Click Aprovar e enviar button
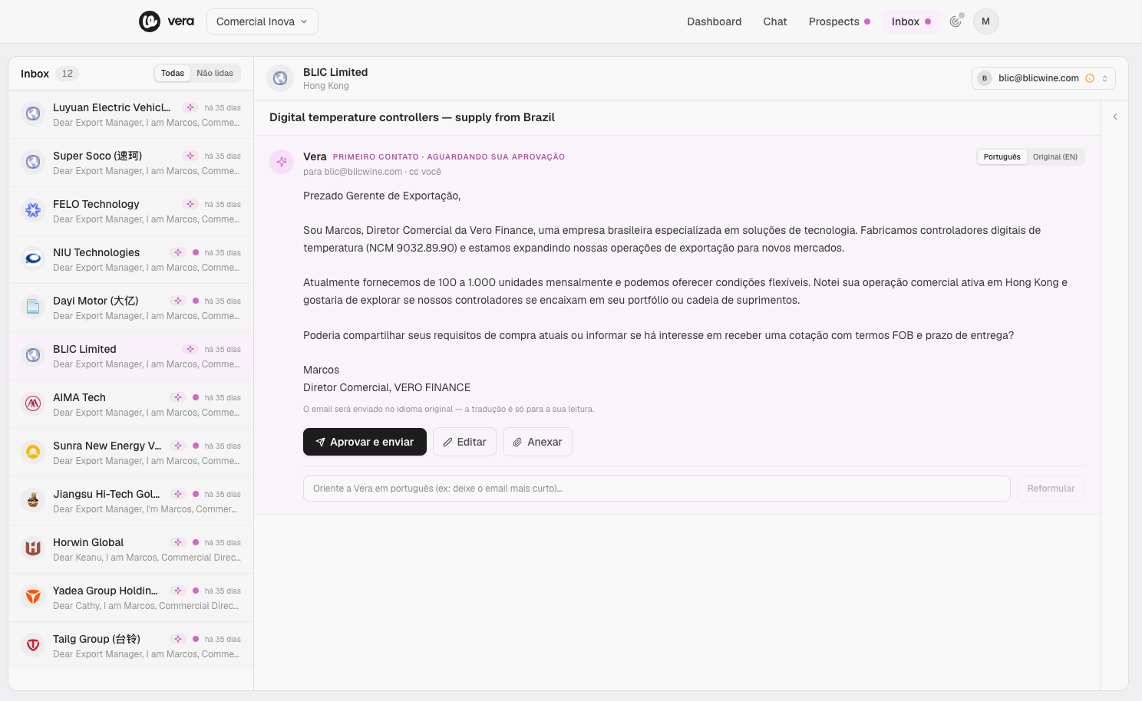Viewport: 1142px width, 701px height. [x=365, y=442]
